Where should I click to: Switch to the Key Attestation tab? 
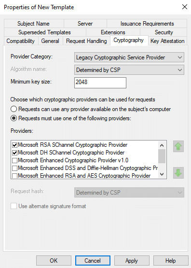(167, 41)
